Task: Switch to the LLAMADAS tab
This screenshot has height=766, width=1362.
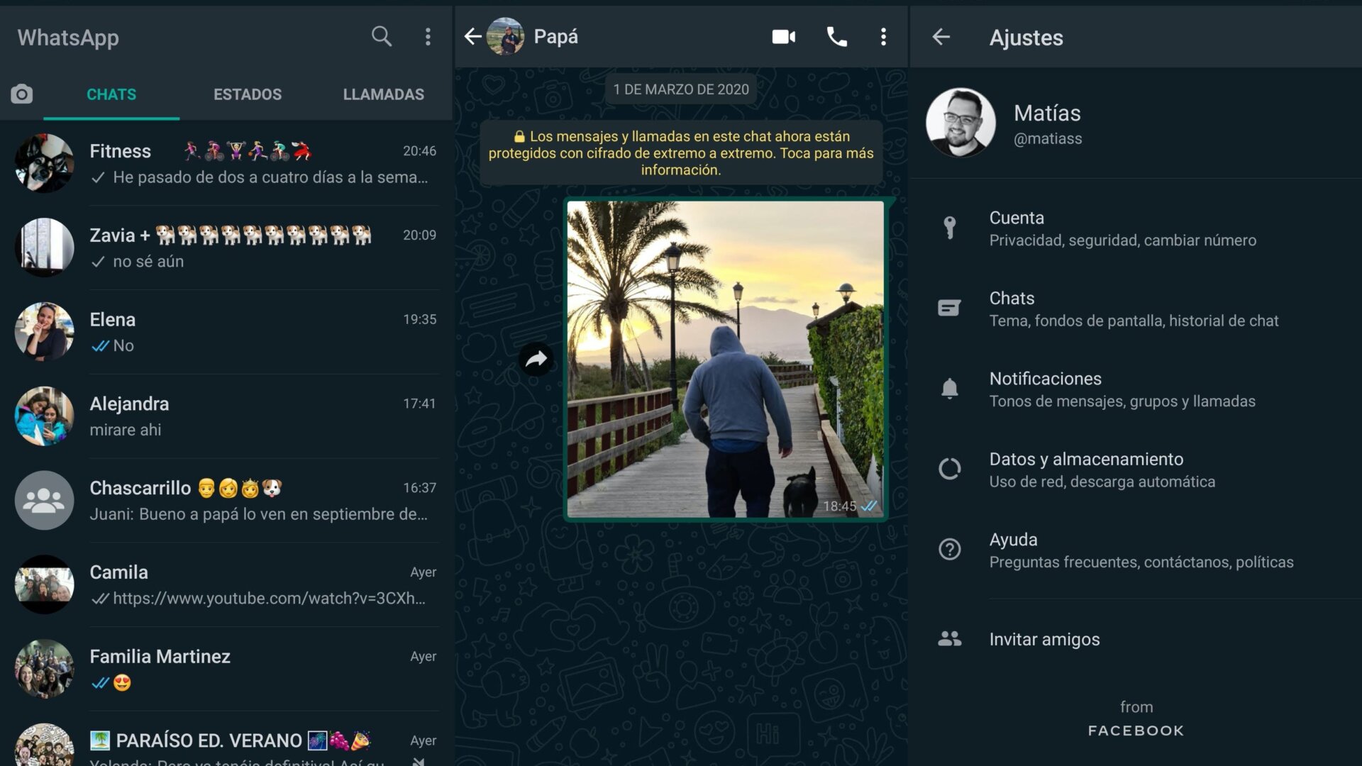Action: click(x=383, y=94)
